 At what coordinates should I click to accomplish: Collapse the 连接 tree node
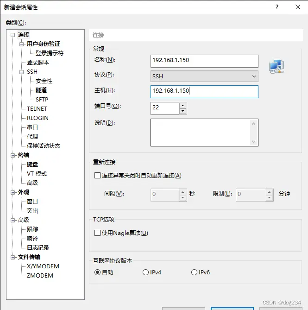click(x=13, y=35)
